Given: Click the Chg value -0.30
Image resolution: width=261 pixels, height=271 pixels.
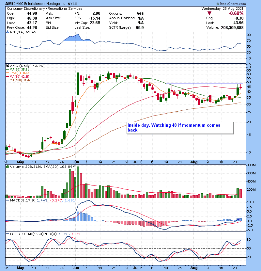Looking at the screenshot, I should pyautogui.click(x=239, y=18).
